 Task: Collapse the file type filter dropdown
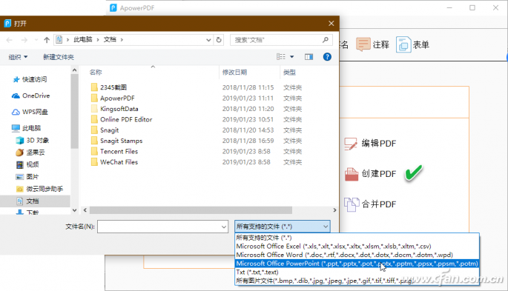[x=326, y=227]
